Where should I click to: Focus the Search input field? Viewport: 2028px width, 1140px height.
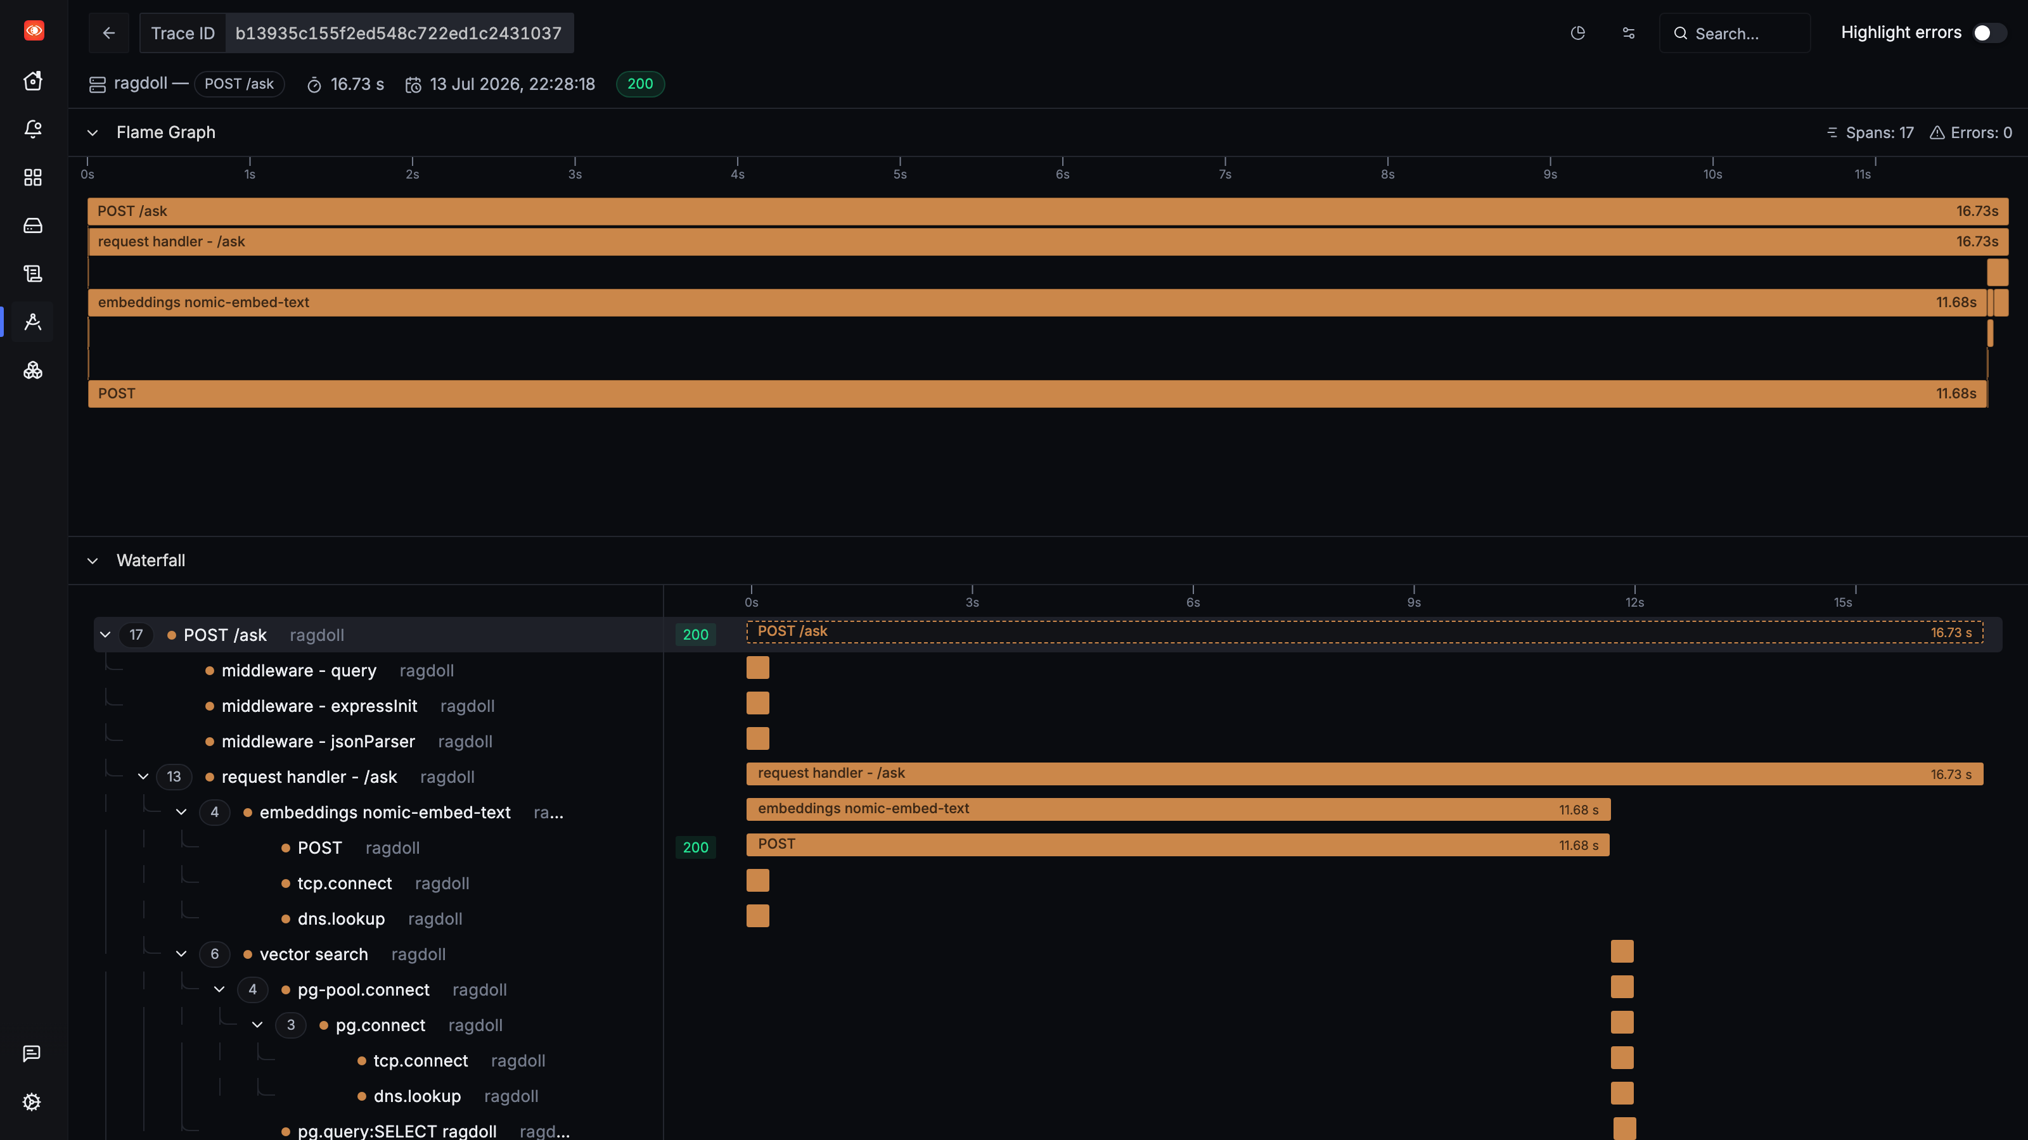[x=1735, y=33]
